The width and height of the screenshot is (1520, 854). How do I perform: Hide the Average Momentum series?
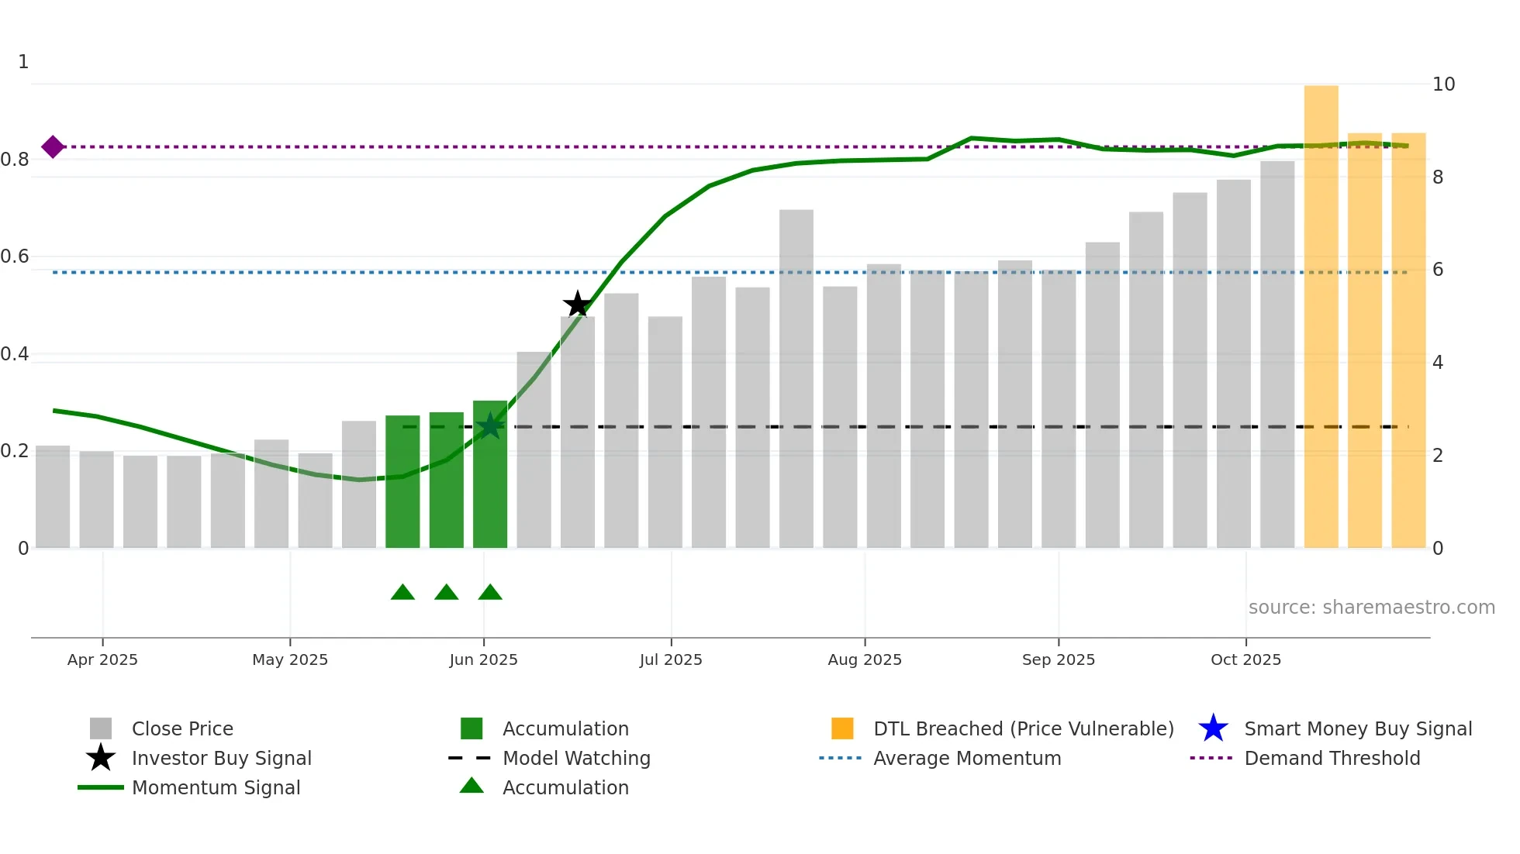point(967,758)
